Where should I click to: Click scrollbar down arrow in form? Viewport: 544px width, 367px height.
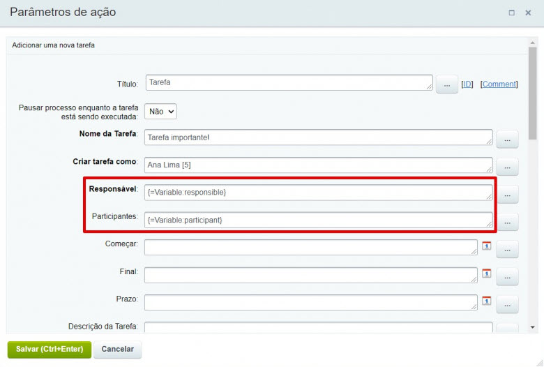pyautogui.click(x=533, y=327)
